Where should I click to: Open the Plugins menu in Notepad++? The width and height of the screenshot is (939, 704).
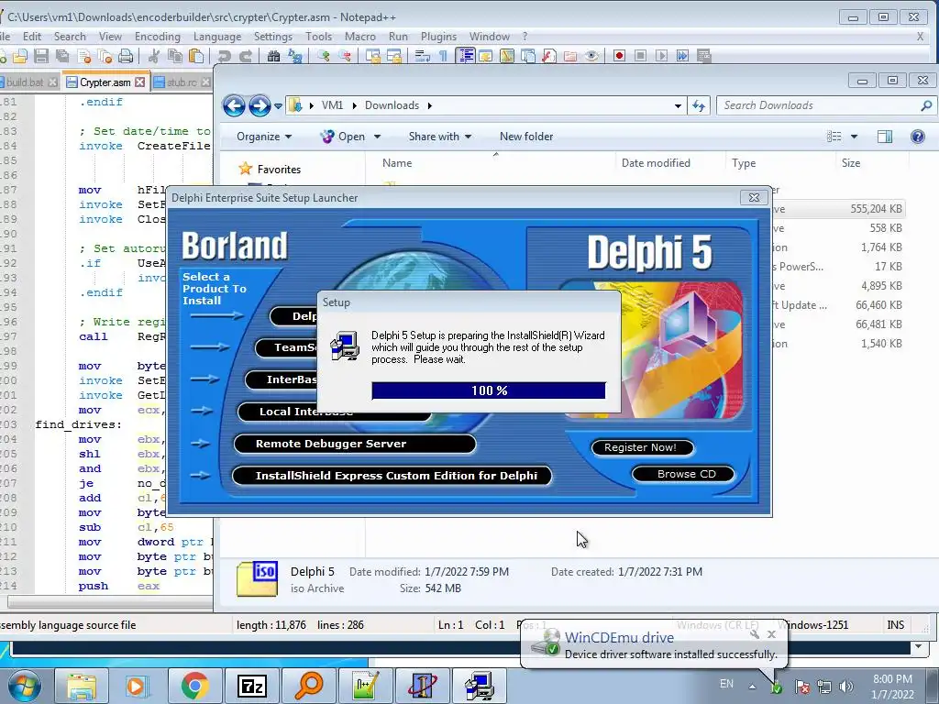(x=438, y=37)
